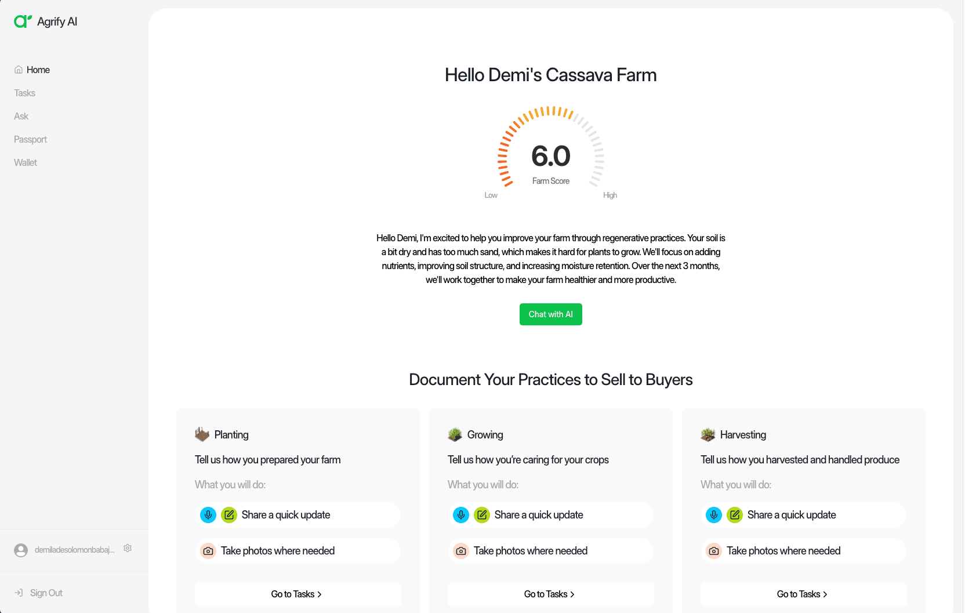This screenshot has height=613, width=965.
Task: Select Ask in the sidebar
Action: pos(21,116)
